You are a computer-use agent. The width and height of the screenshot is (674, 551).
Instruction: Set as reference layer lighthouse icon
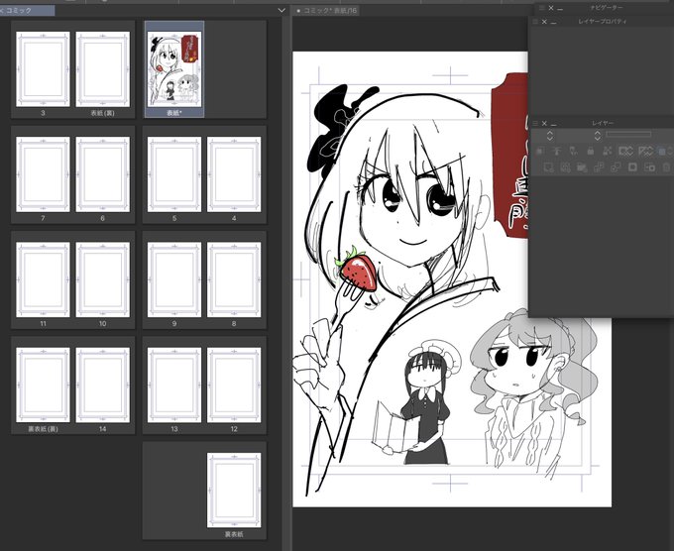pos(557,151)
